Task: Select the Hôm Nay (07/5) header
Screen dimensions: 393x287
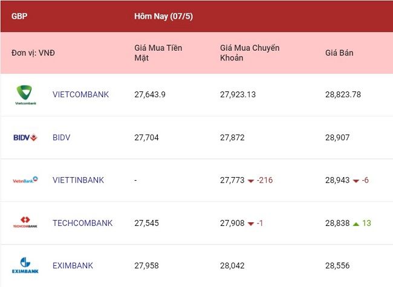Action: (163, 16)
